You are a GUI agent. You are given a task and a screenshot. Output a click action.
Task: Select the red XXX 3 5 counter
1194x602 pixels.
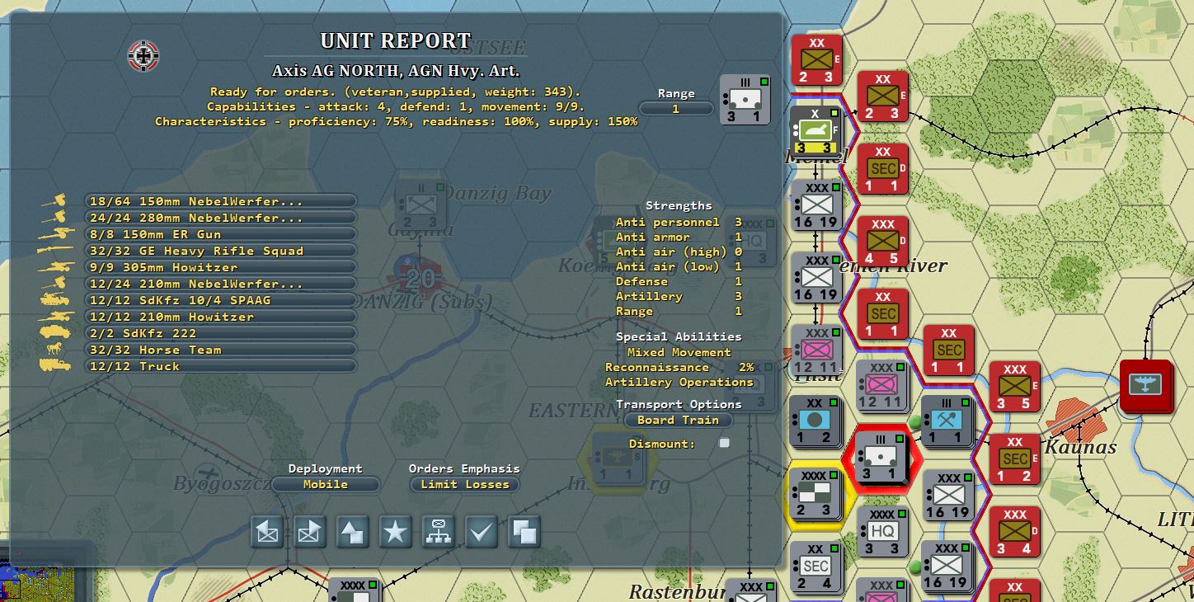pos(1014,386)
